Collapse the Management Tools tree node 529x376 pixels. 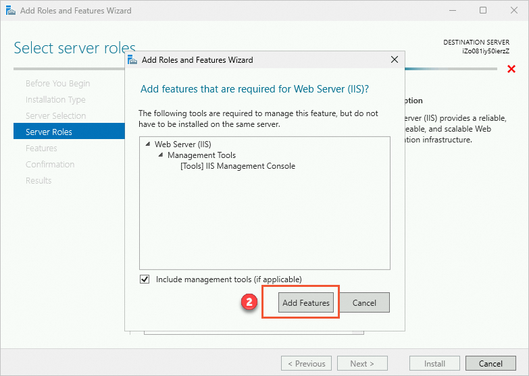click(161, 155)
